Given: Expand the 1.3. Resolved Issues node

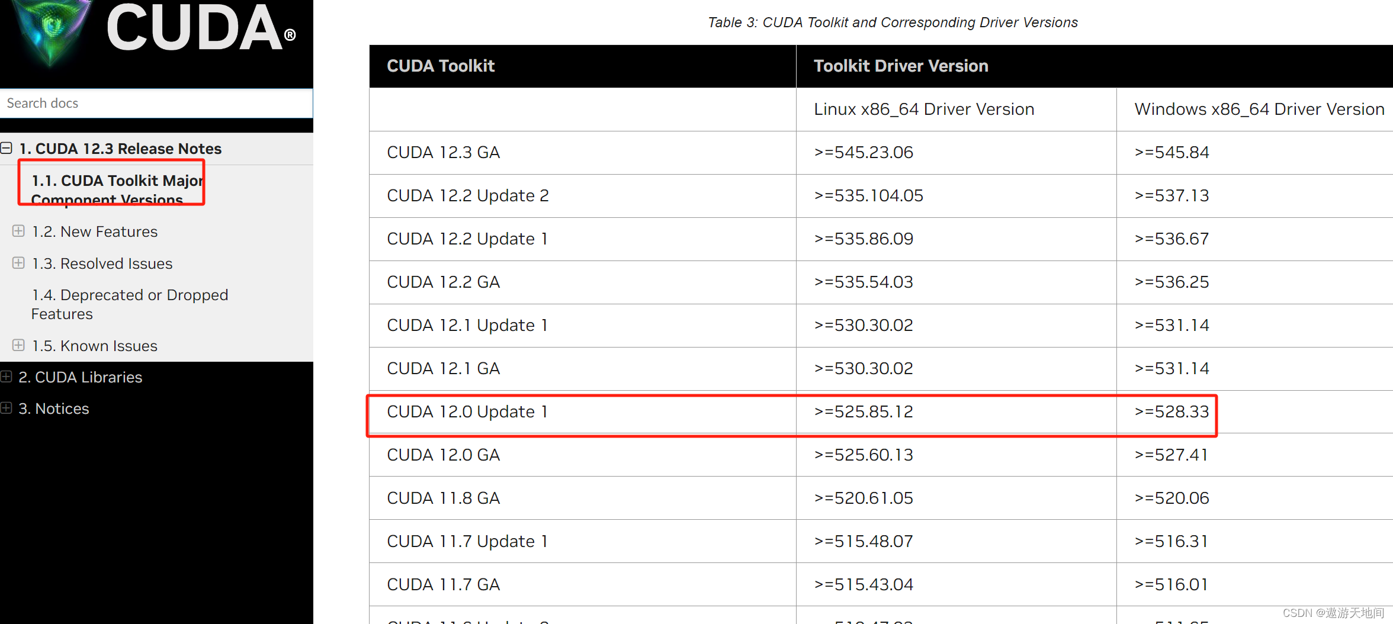Looking at the screenshot, I should pyautogui.click(x=18, y=263).
